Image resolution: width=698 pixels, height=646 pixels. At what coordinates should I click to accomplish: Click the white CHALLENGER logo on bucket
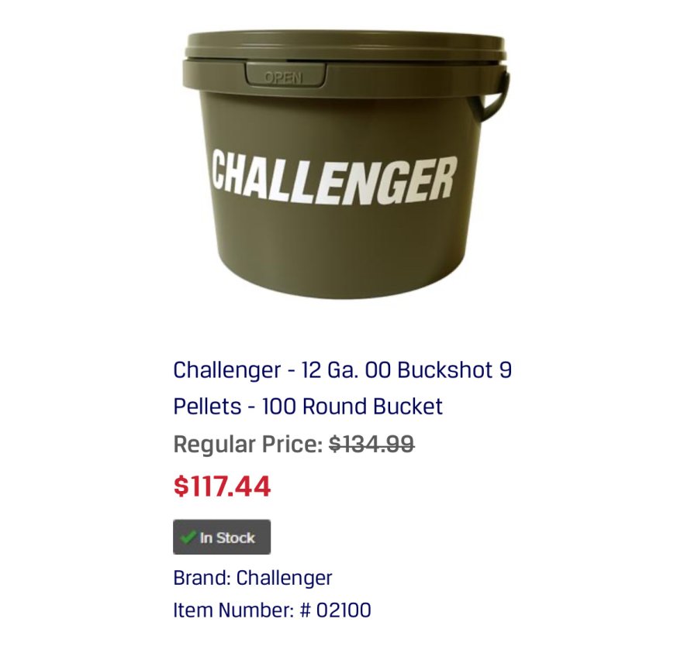[x=333, y=178]
